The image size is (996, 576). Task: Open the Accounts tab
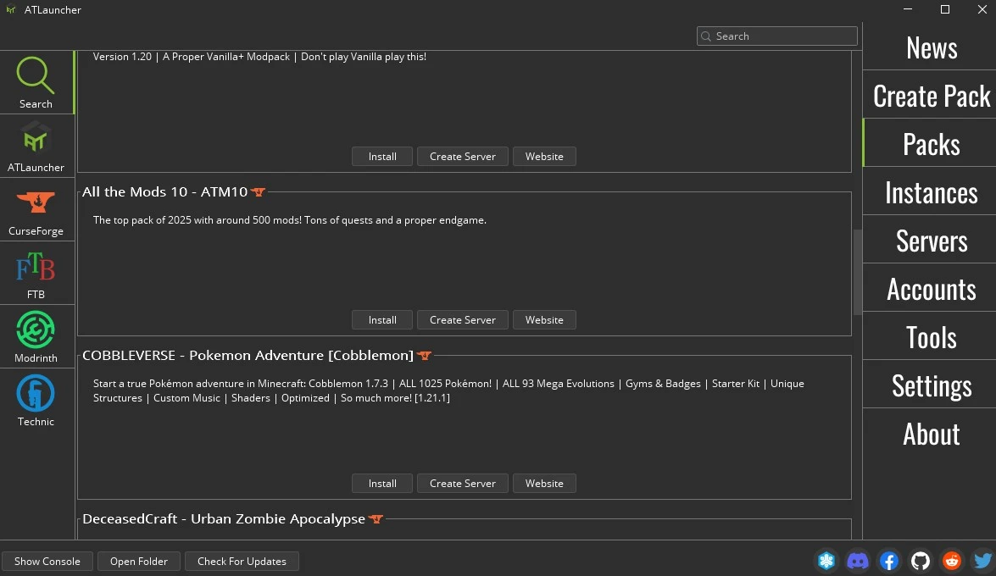932,289
